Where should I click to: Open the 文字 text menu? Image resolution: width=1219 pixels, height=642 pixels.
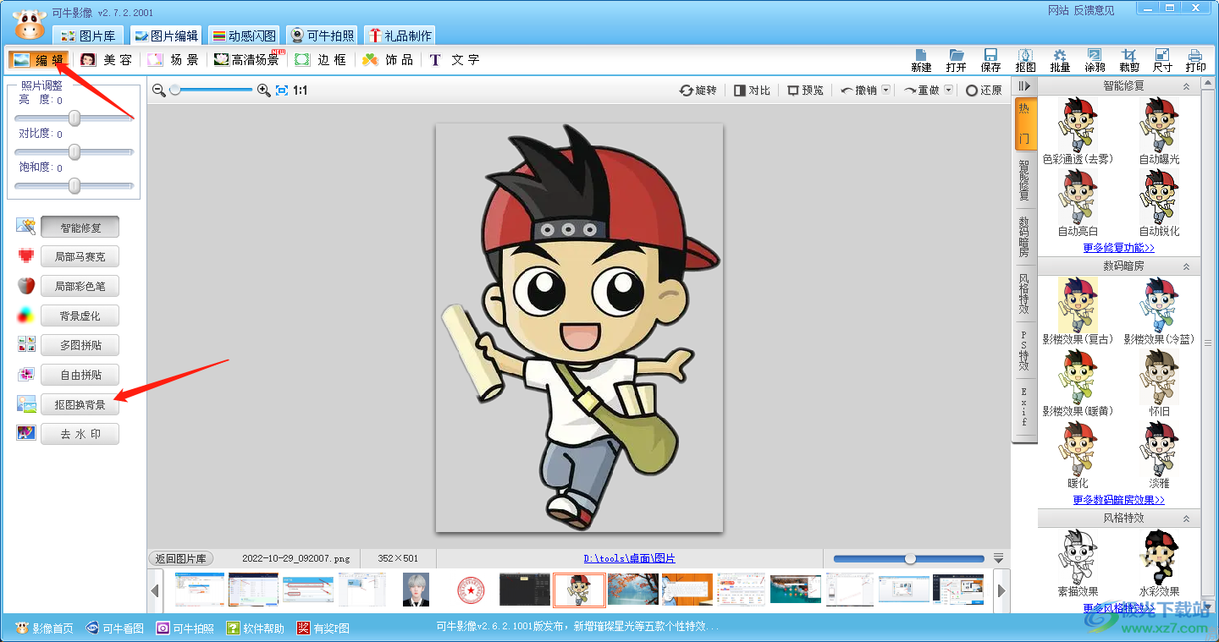(455, 60)
